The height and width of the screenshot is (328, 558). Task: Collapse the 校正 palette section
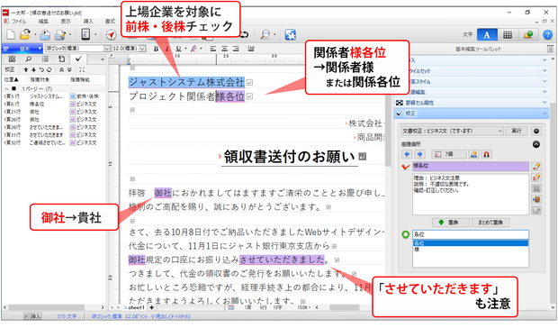pyautogui.click(x=544, y=114)
